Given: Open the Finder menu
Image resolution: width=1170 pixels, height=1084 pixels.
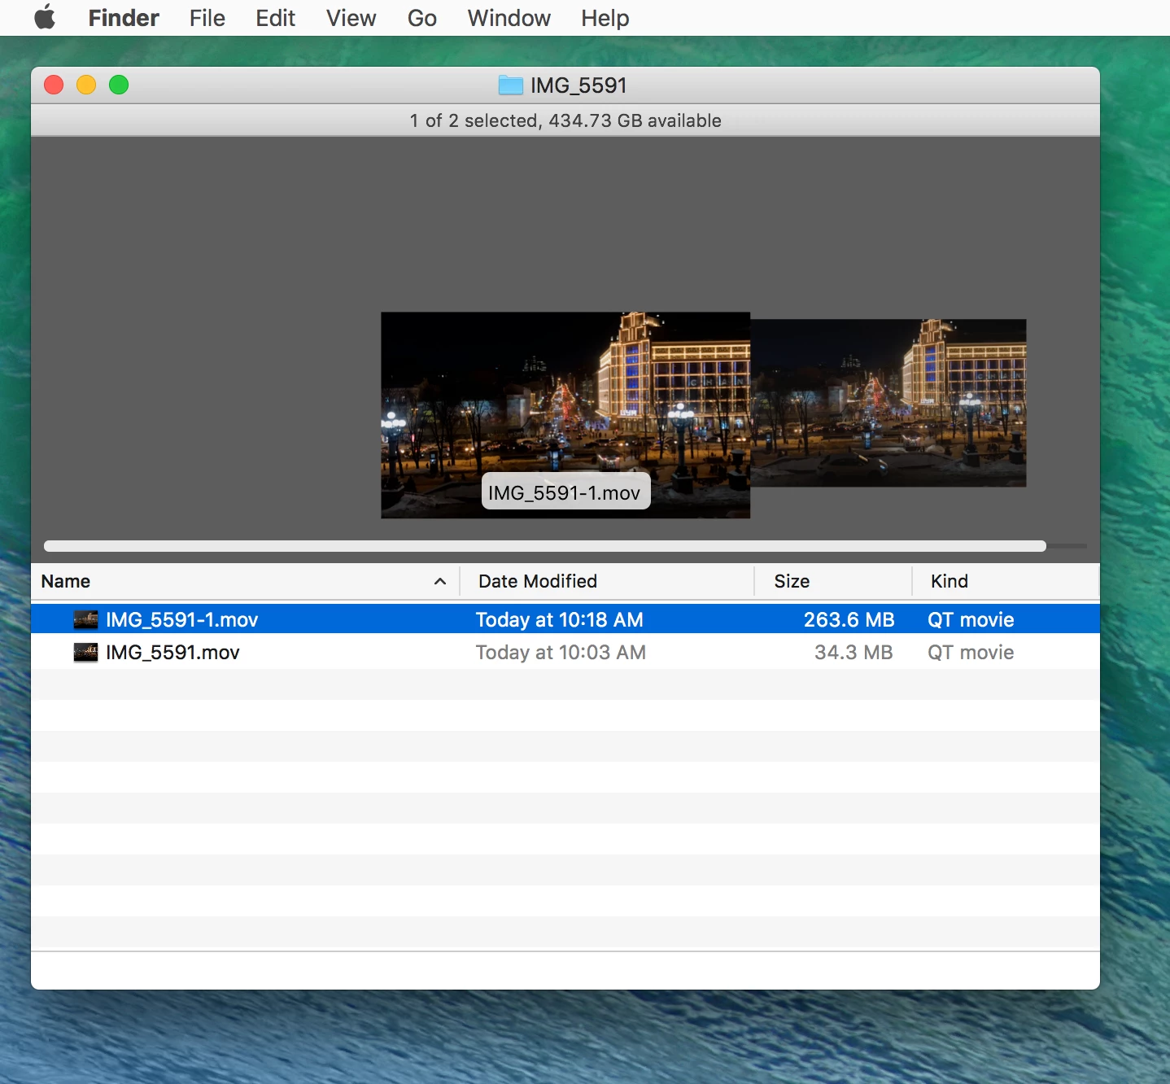Looking at the screenshot, I should pos(124,18).
